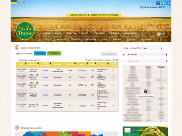Click the large lock over blurred price table

point(146,91)
